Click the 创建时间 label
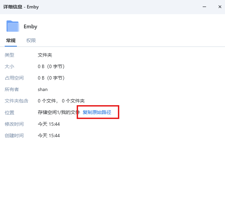 point(14,135)
